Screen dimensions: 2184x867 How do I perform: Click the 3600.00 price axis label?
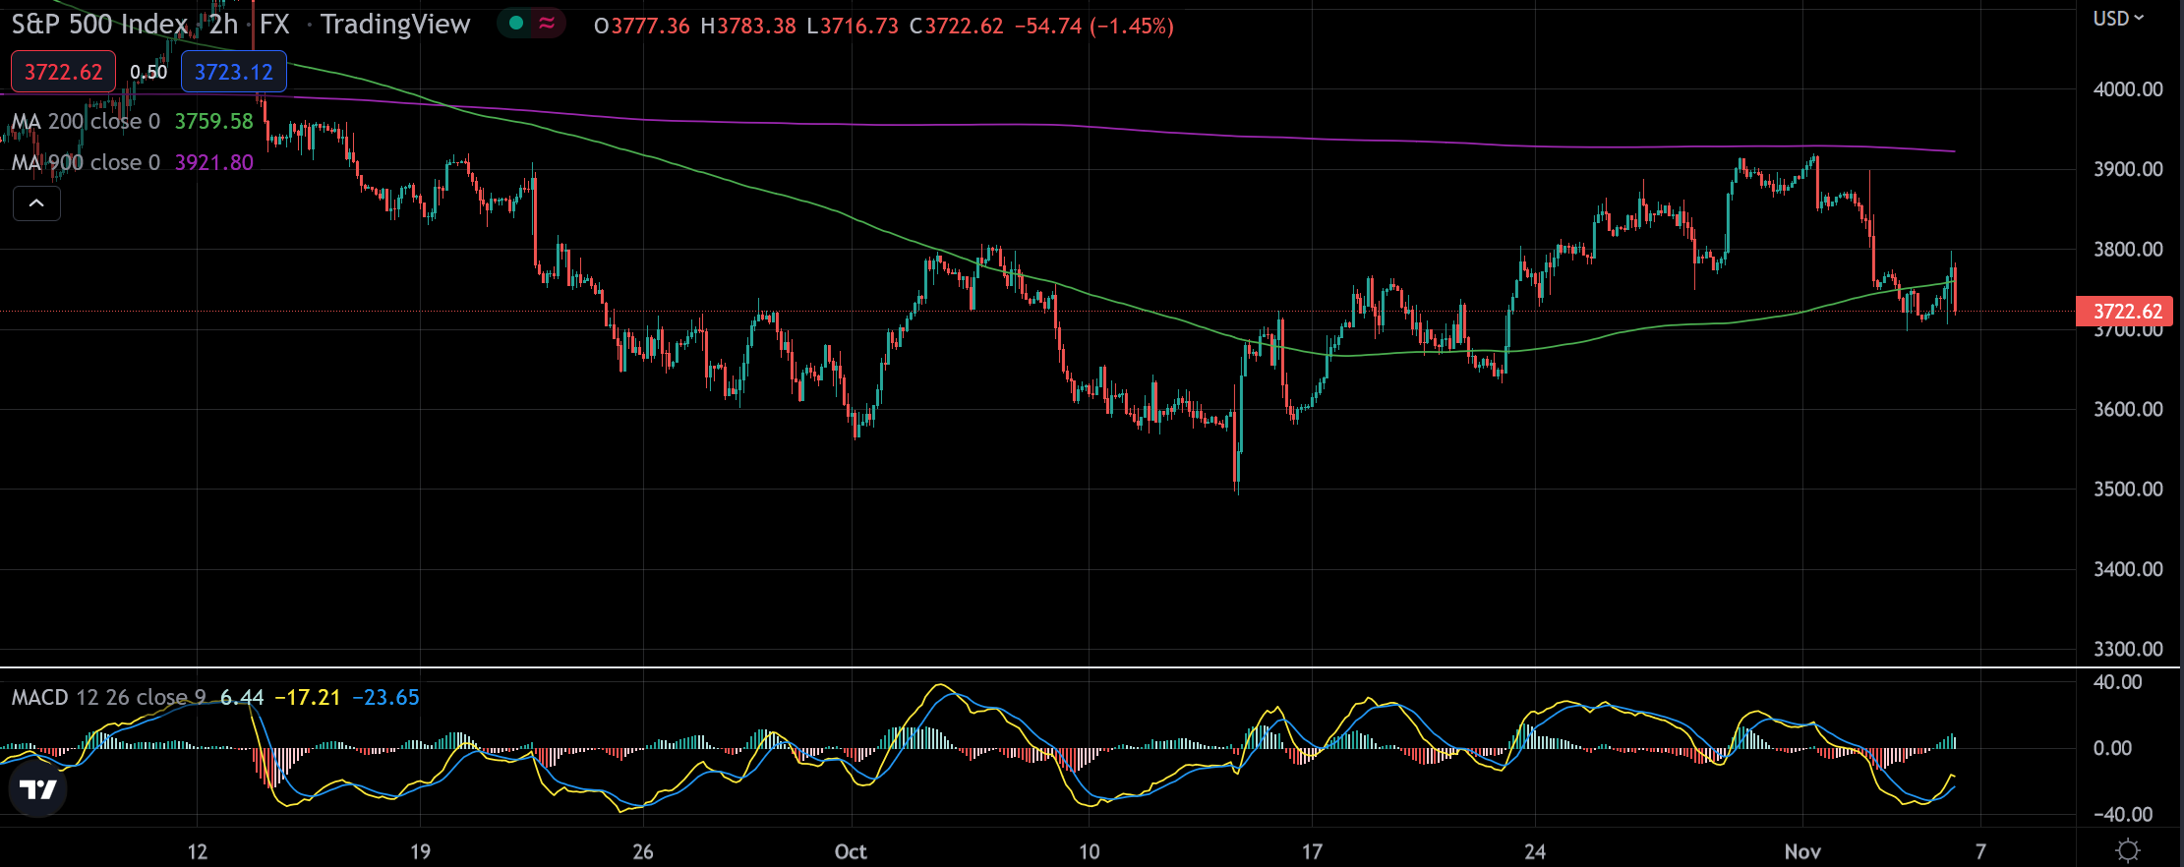(2128, 409)
